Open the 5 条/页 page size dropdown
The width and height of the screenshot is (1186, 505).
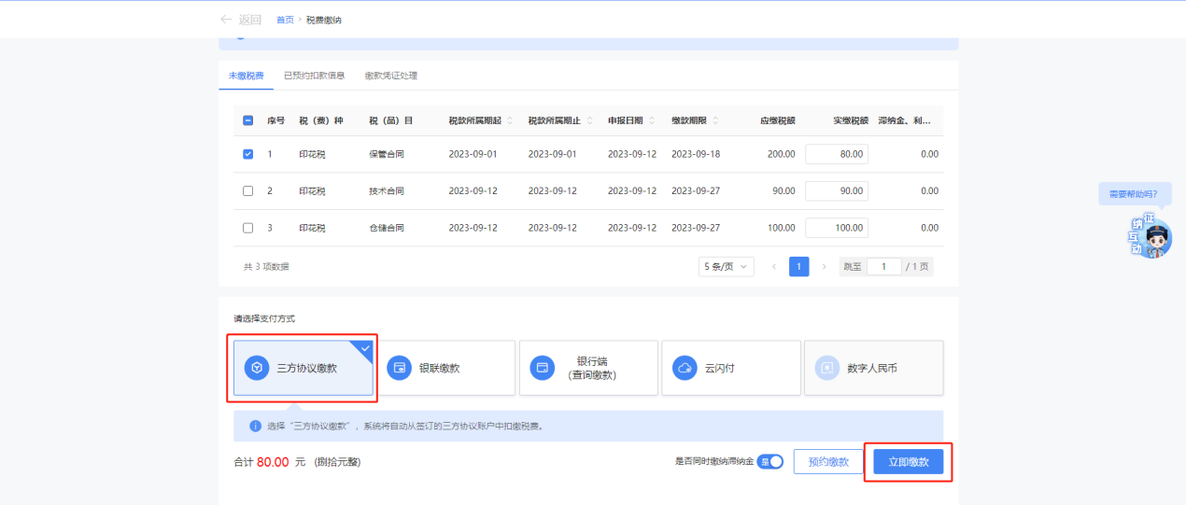[x=726, y=267]
